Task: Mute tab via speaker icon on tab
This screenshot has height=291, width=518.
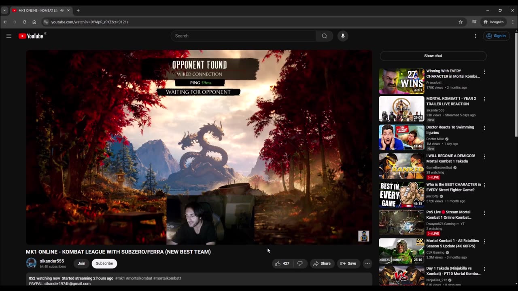Action: click(62, 11)
